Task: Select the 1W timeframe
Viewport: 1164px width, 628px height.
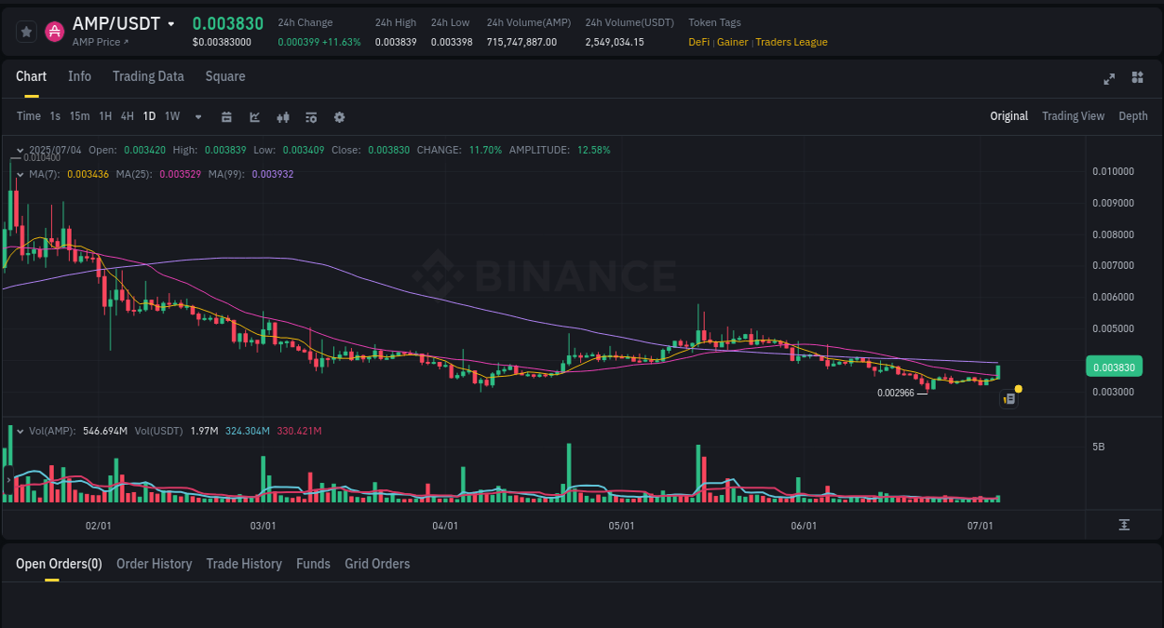Action: click(171, 116)
